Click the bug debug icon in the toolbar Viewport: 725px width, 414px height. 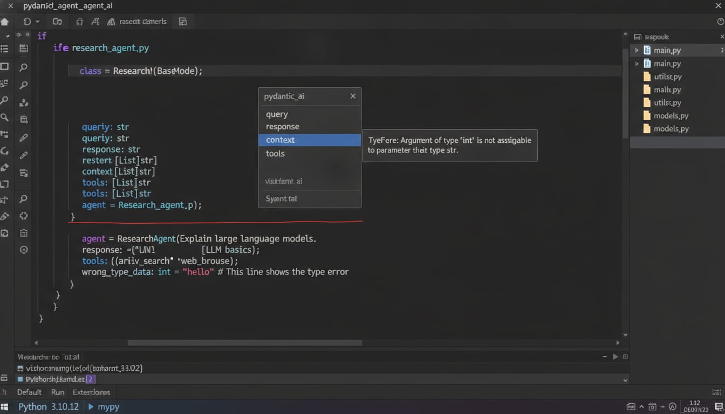(79, 22)
